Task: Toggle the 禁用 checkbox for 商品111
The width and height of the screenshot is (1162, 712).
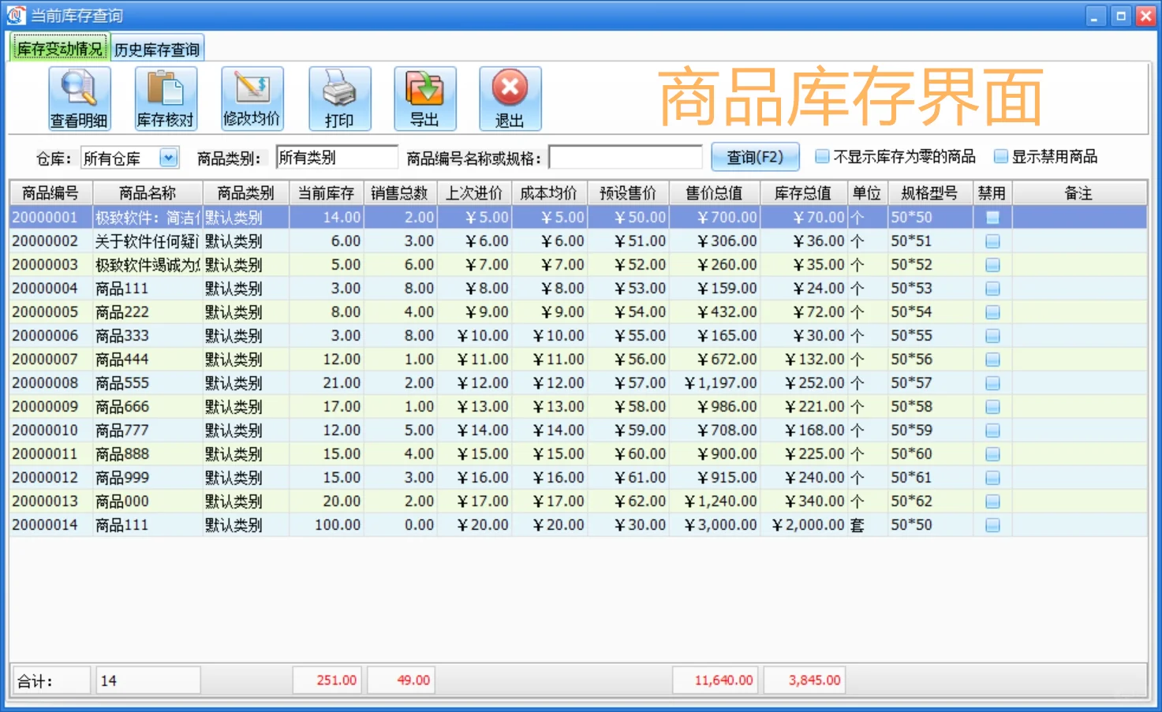Action: point(992,288)
